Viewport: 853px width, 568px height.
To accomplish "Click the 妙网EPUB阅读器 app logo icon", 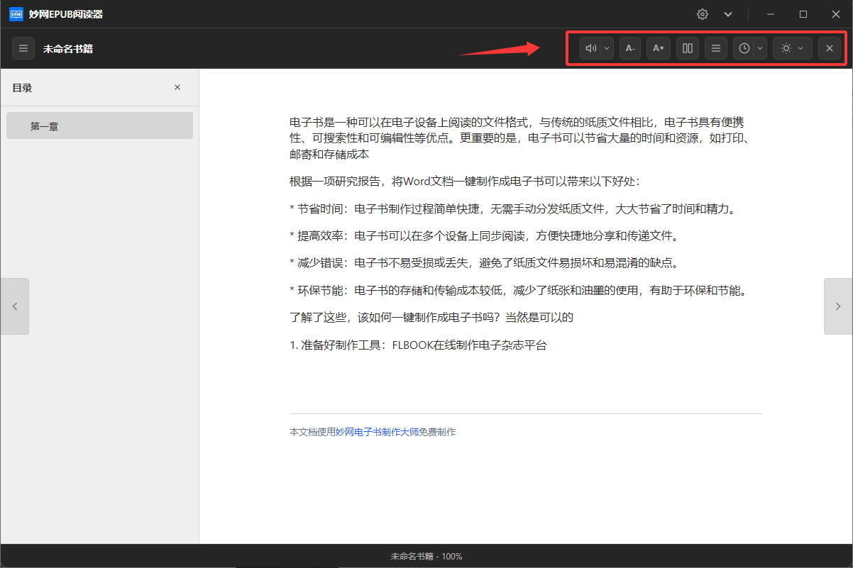I will pos(16,14).
